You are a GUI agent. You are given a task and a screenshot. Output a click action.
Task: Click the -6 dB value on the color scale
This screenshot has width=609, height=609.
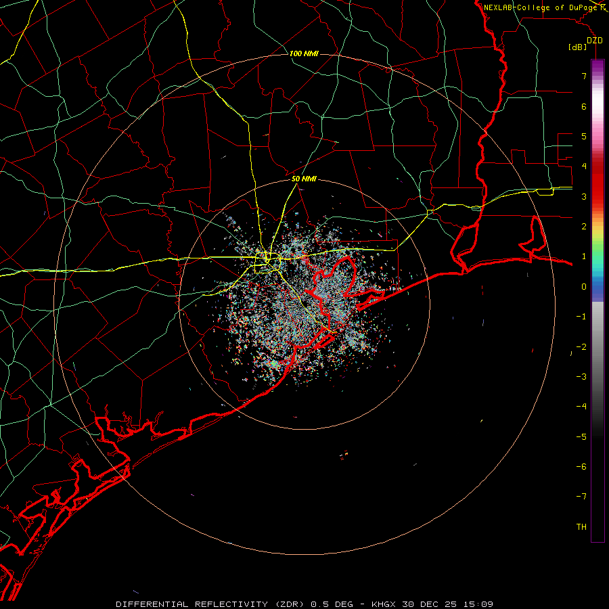(581, 466)
